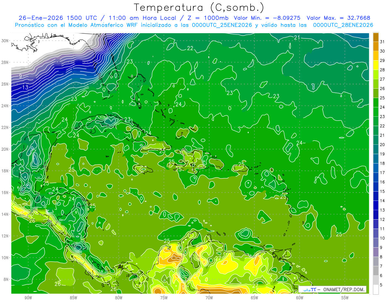The image size is (391, 302).
Task: Click the '75W' longitude label
Action: pyautogui.click(x=164, y=298)
